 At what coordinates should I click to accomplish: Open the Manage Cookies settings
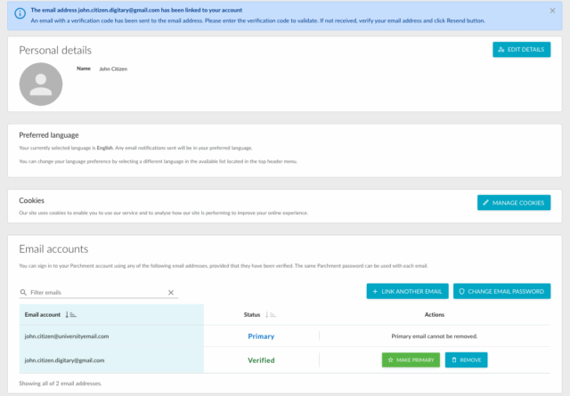click(x=514, y=203)
